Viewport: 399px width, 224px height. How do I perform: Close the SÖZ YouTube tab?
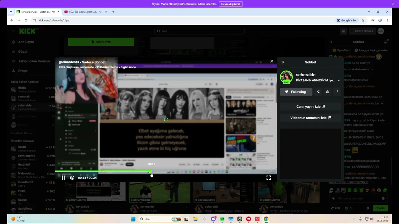coord(106,12)
